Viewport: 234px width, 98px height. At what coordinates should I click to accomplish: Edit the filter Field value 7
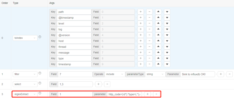click(x=75, y=74)
